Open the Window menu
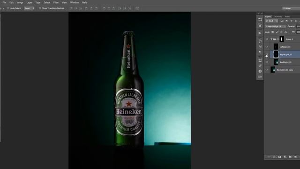 (75, 3)
